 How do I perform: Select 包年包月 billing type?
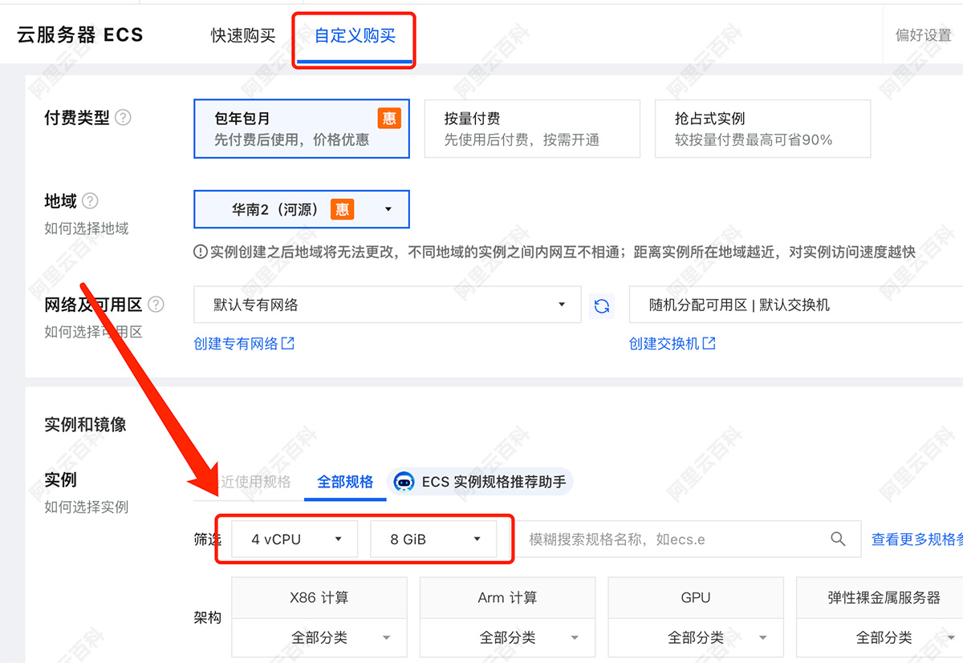(302, 129)
